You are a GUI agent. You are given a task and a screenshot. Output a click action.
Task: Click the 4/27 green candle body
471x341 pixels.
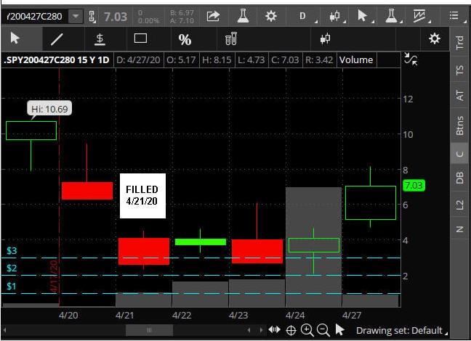(x=371, y=202)
